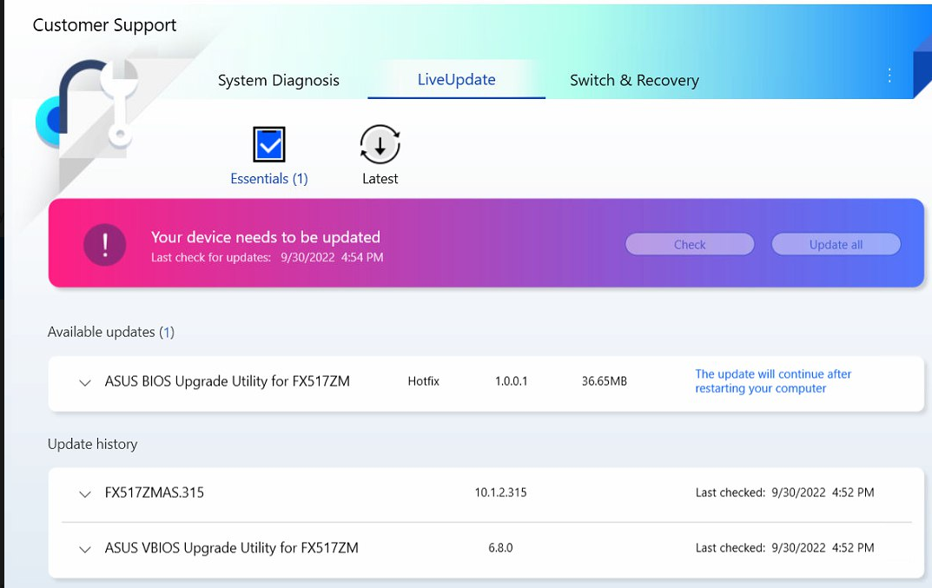
Task: Click ASUS VBIOS Upgrade Utility for FX517ZM name
Action: click(x=231, y=547)
